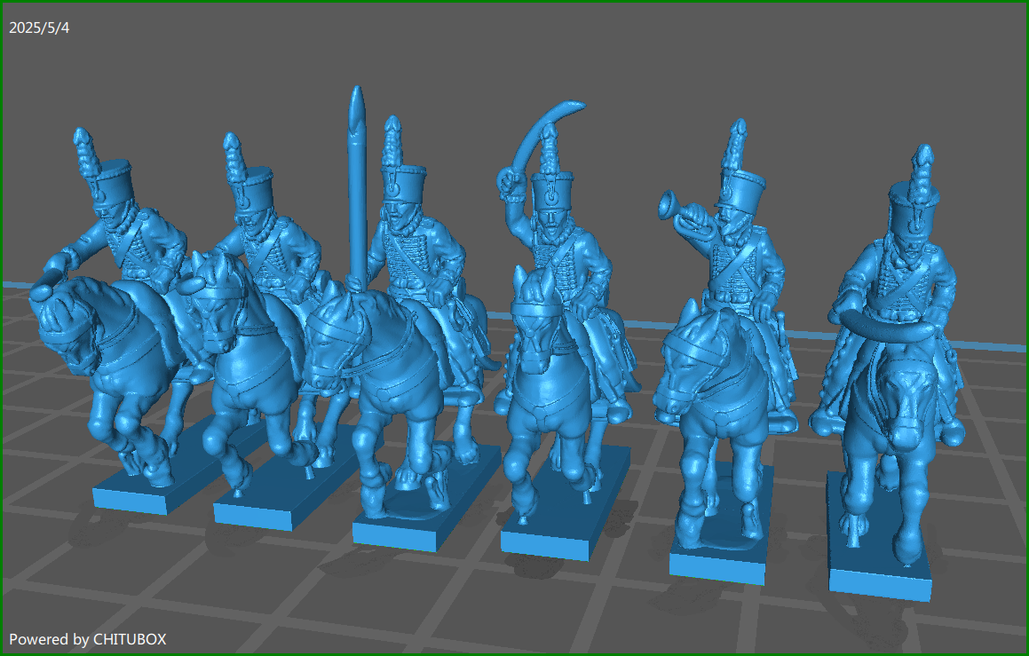
Task: Click the 2025/5/4 date label
Action: click(39, 28)
